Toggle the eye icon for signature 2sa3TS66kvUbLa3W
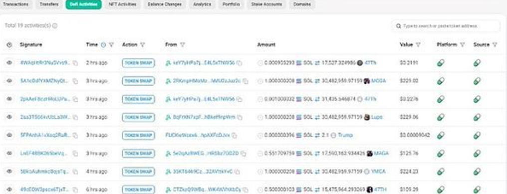The height and width of the screenshot is (194, 507). click(x=9, y=117)
